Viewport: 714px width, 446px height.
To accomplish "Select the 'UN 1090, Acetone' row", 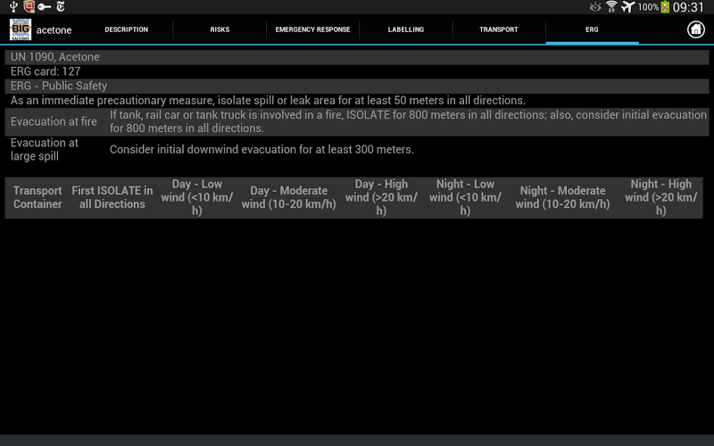I will pyautogui.click(x=356, y=57).
